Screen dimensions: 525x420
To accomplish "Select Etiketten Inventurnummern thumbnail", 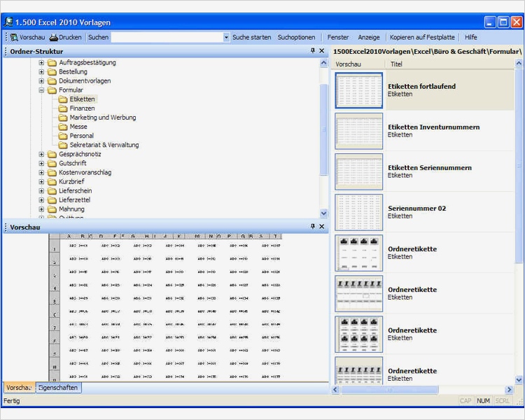I will point(359,131).
